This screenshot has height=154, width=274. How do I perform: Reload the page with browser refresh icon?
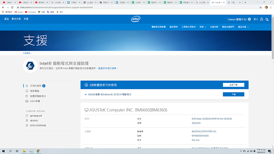point(12,7)
